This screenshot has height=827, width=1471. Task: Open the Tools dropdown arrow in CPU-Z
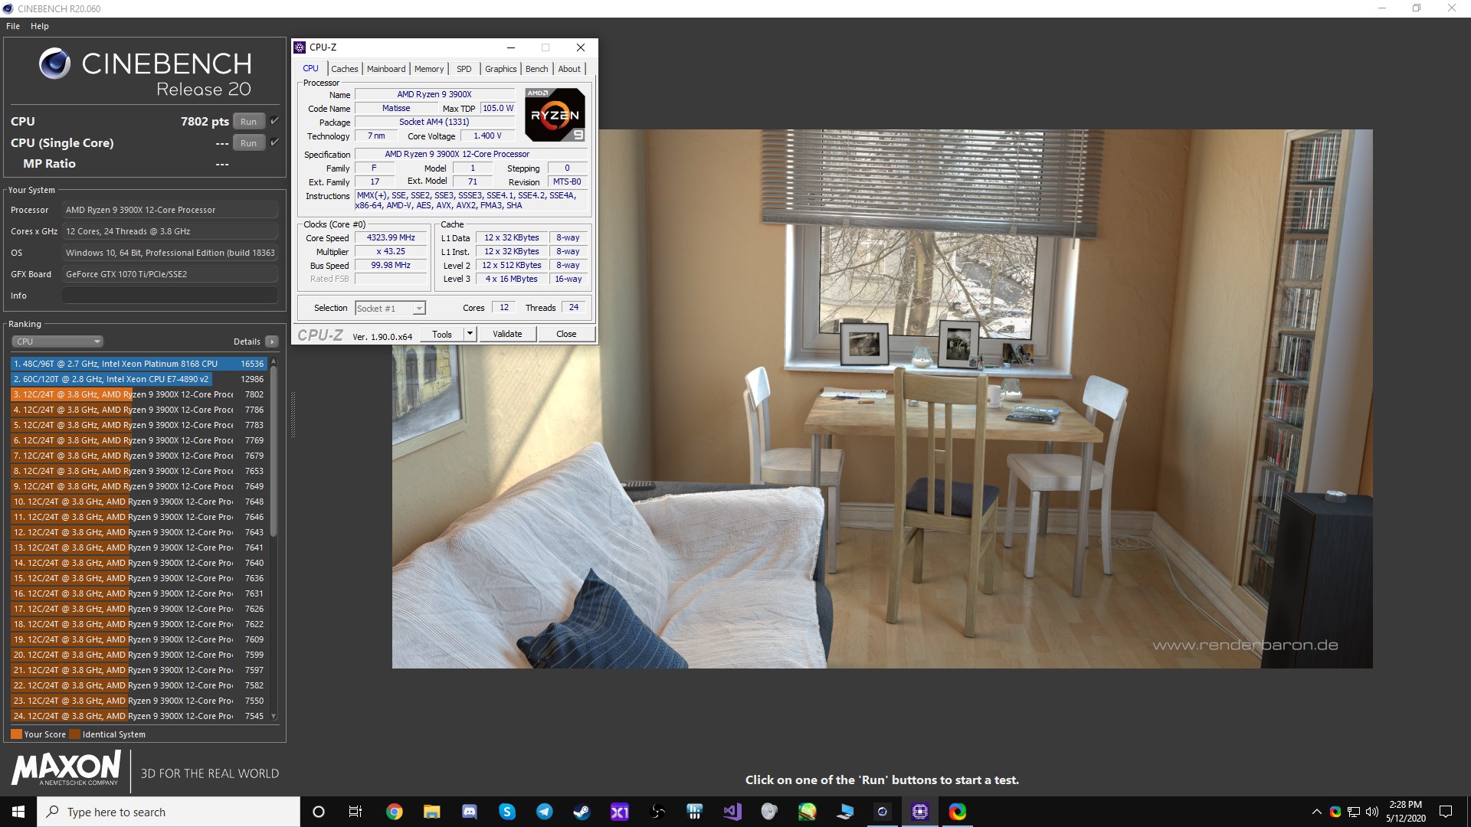470,334
